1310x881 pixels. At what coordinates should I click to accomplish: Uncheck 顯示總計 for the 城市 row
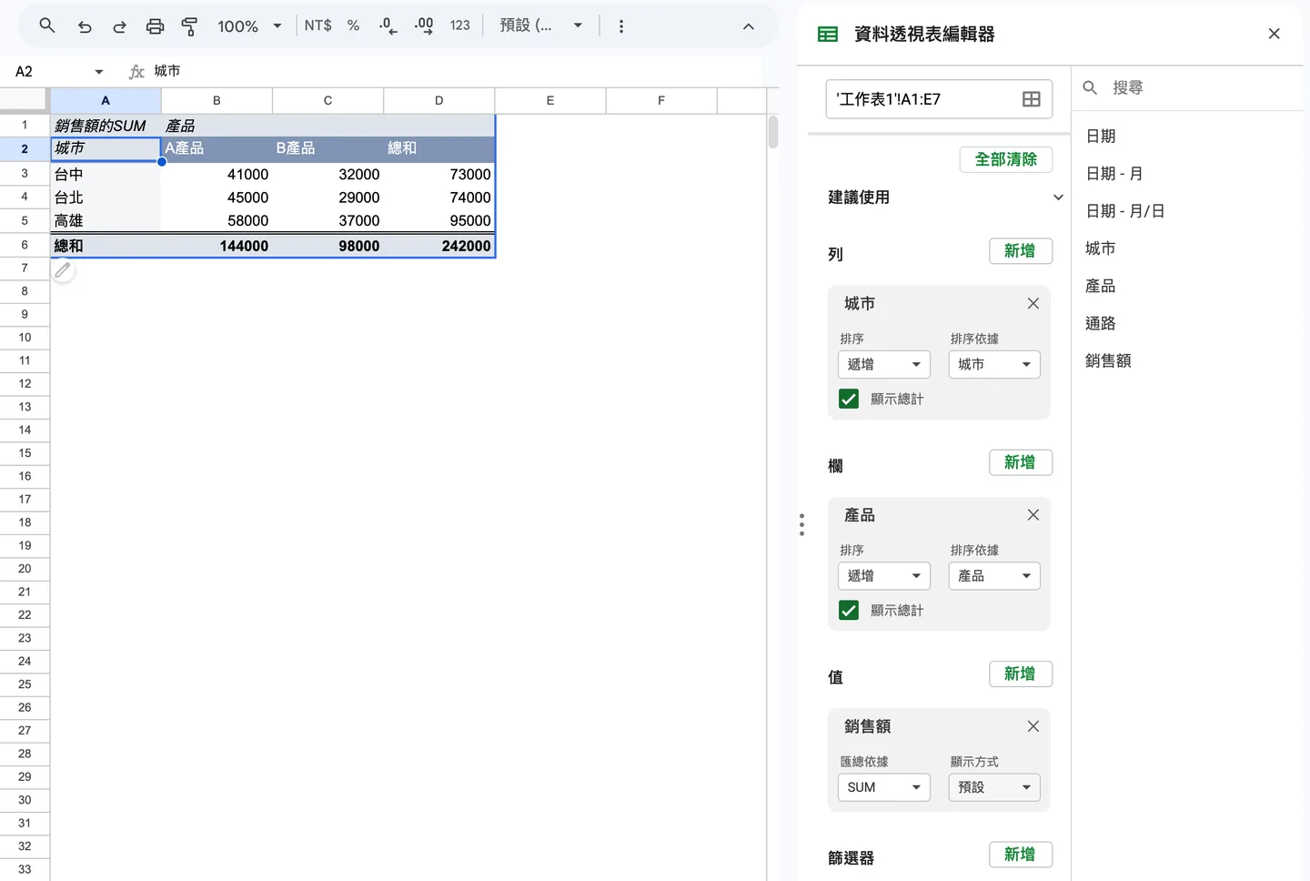coord(849,399)
